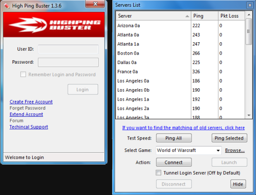Image resolution: width=256 pixels, height=195 pixels.
Task: Focus the User ID input field
Action: pyautogui.click(x=68, y=49)
